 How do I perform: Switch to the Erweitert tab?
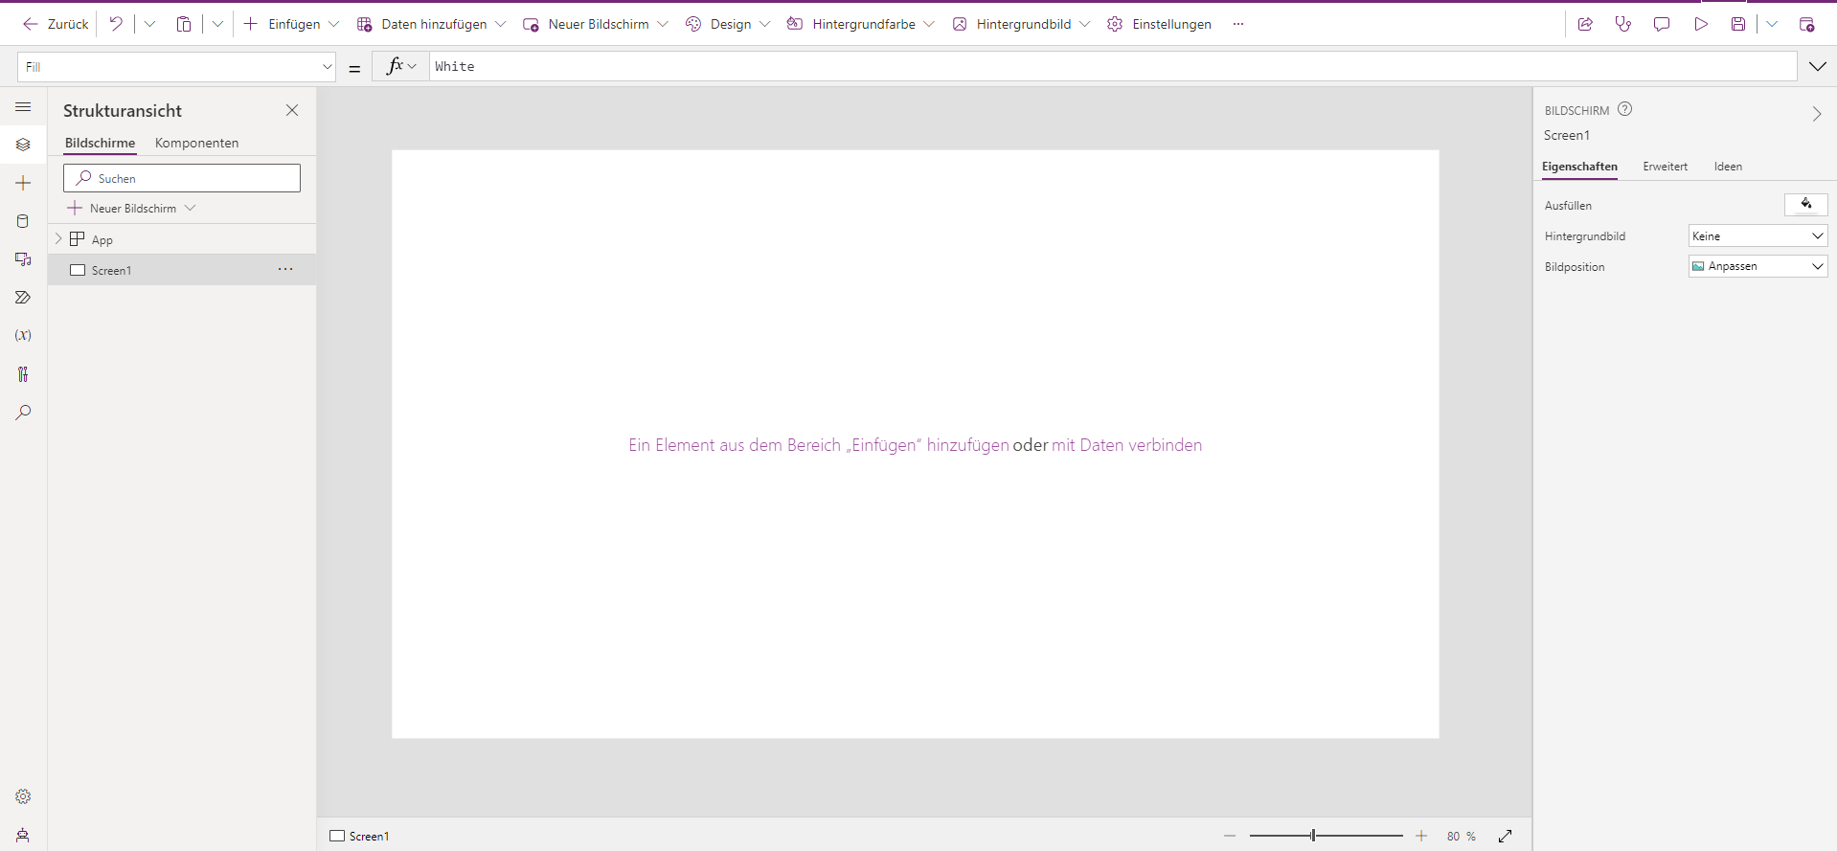click(x=1665, y=167)
